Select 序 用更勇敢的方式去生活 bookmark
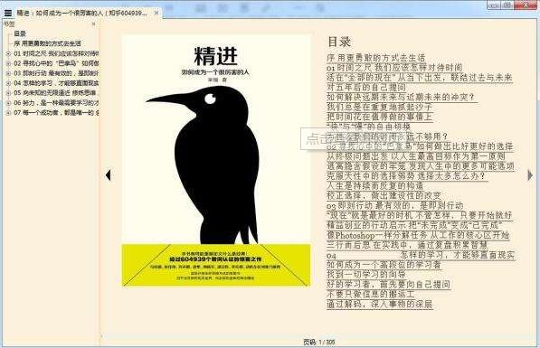The image size is (540, 348). tap(47, 43)
